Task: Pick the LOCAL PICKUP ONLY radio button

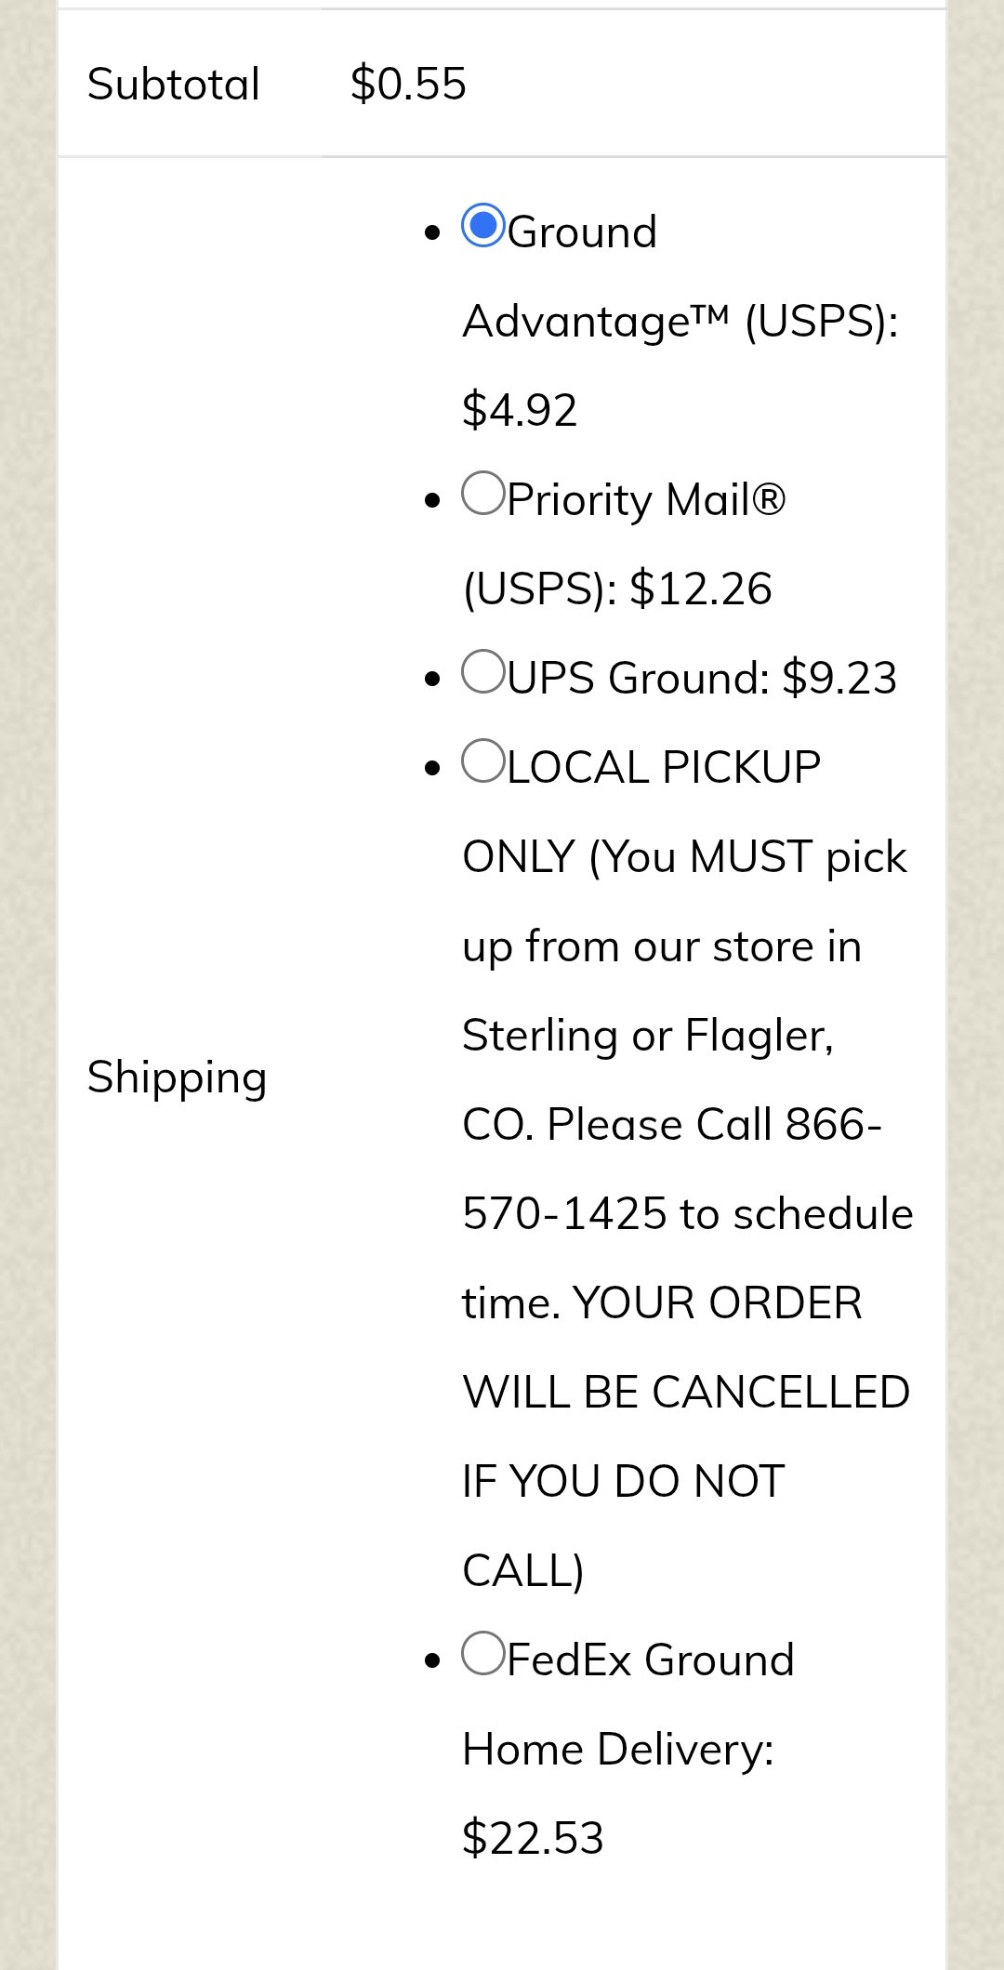Action: (x=483, y=761)
